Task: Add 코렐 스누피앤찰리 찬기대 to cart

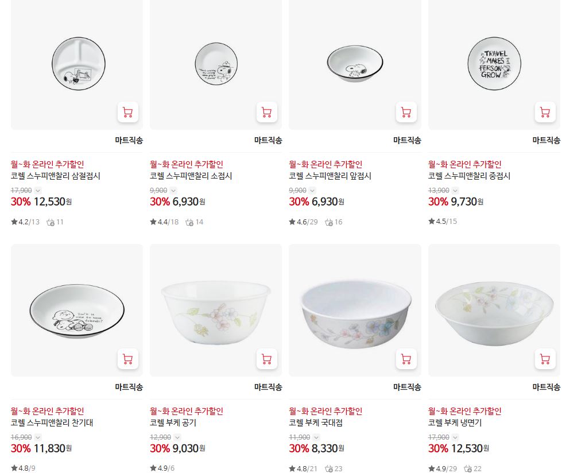Action: coord(128,359)
